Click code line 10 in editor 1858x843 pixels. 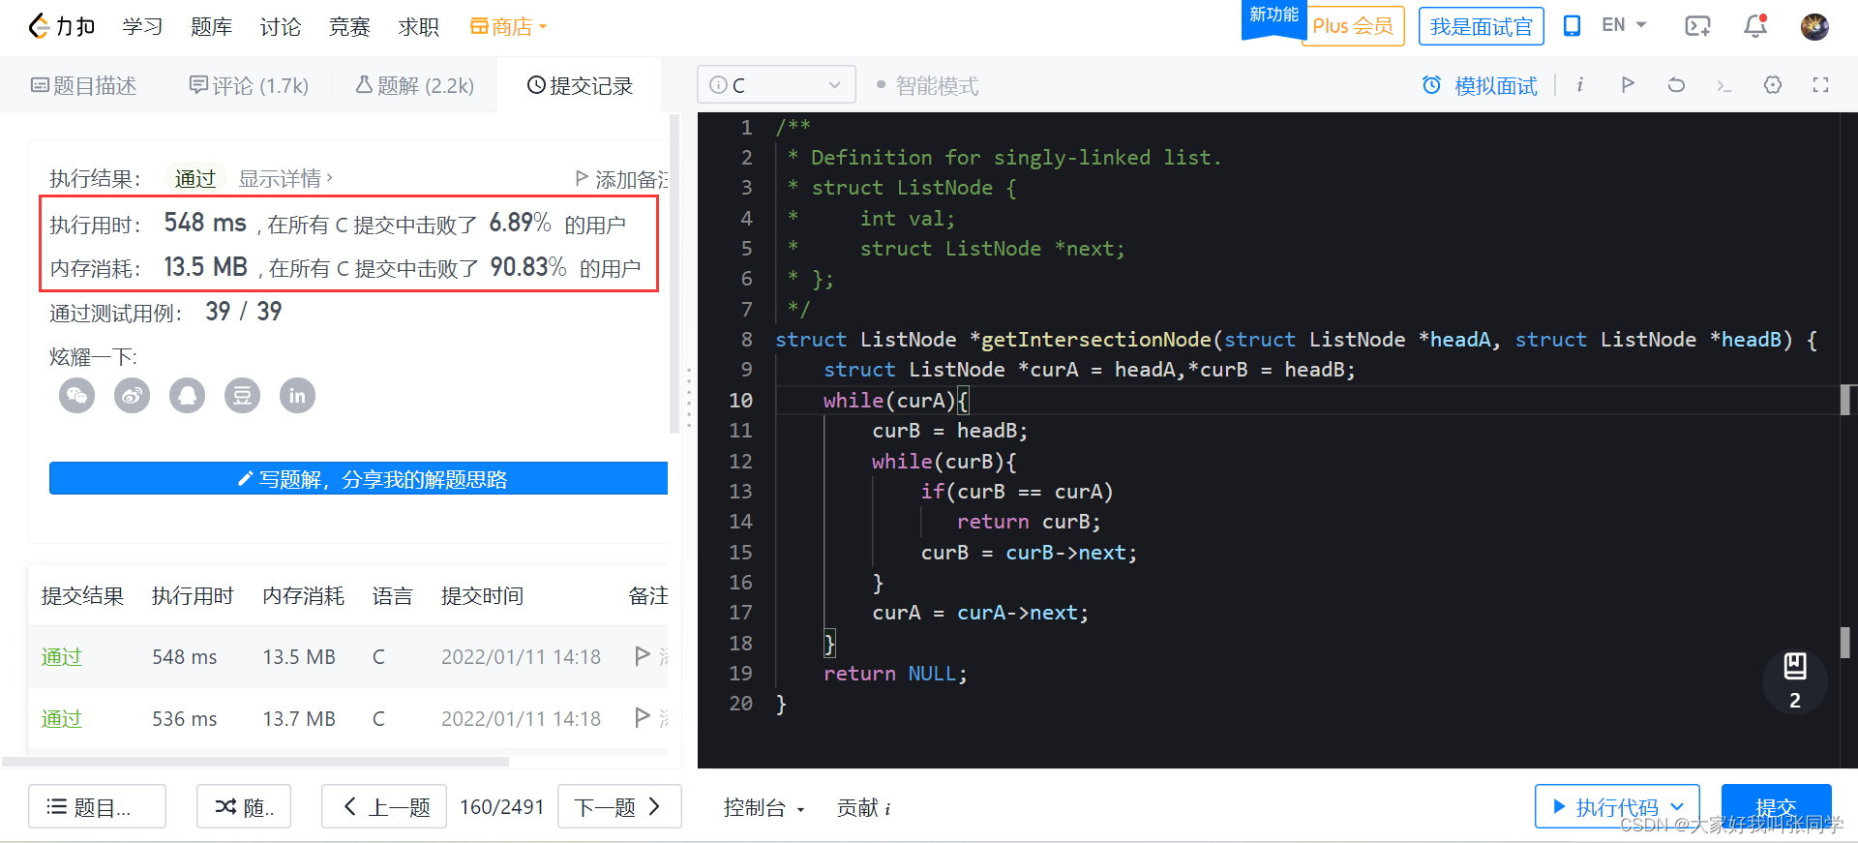[1306, 400]
